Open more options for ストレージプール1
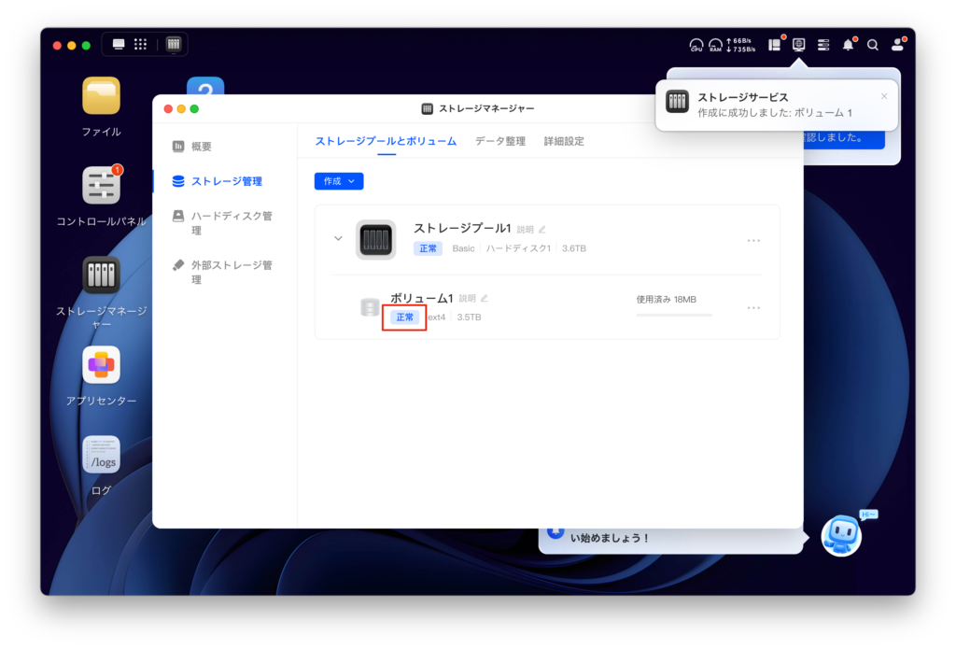 753,240
